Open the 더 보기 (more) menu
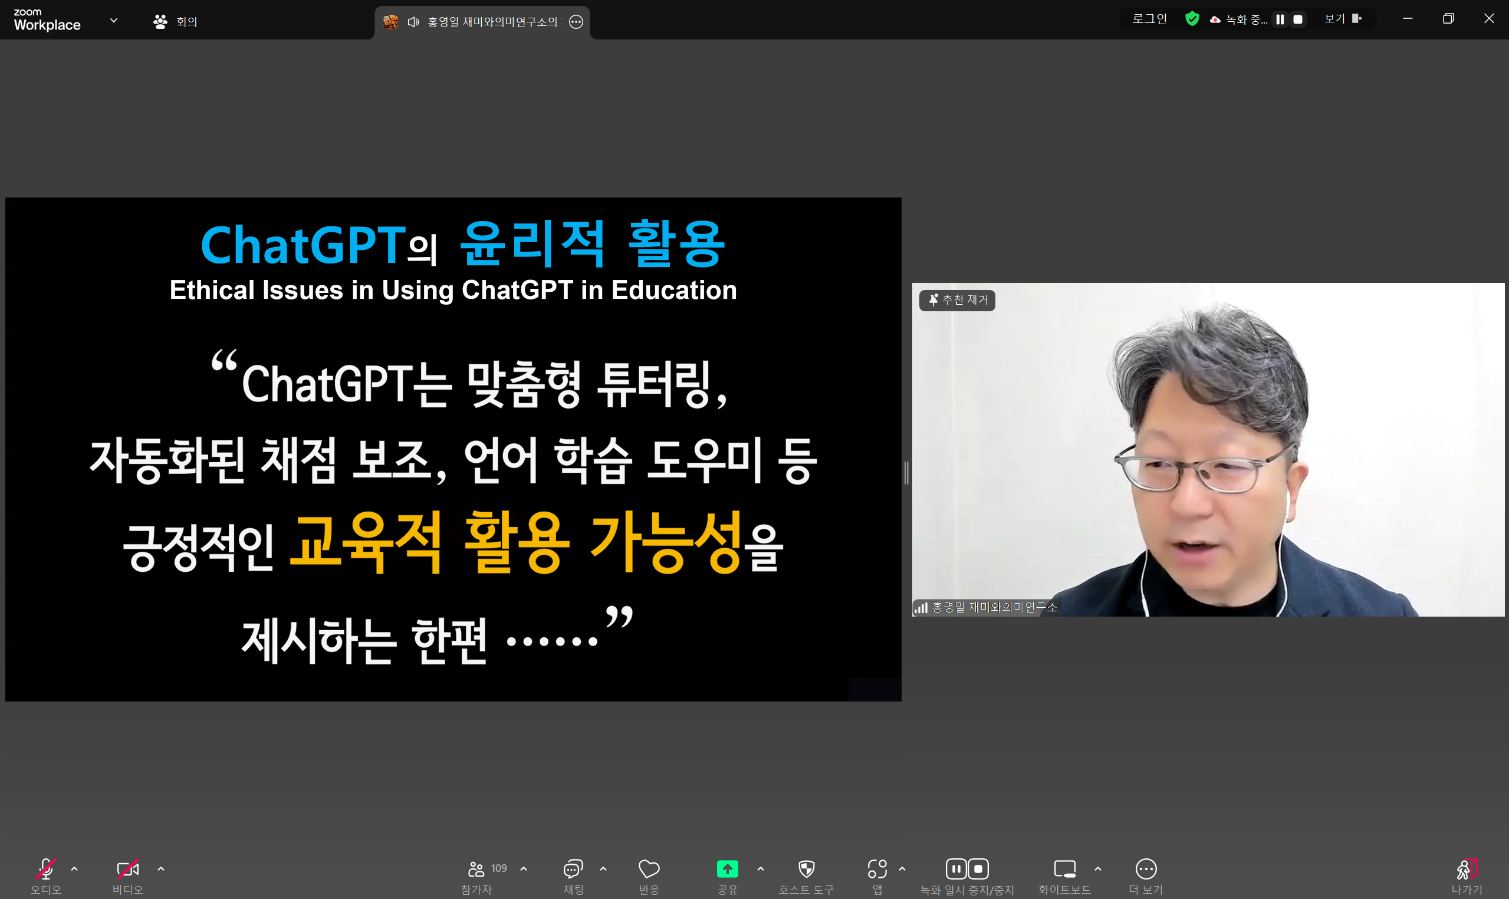The width and height of the screenshot is (1509, 899). coord(1146,869)
